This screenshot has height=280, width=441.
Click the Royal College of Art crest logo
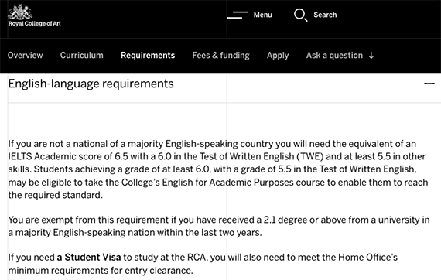(x=20, y=12)
